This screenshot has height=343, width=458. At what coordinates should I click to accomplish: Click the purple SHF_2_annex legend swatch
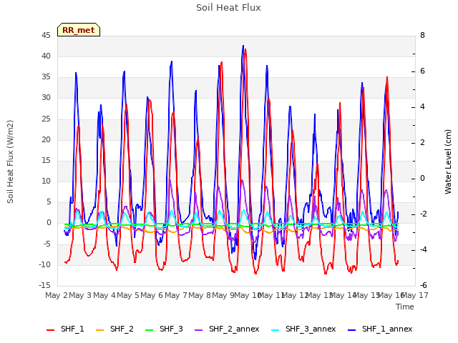199,330
